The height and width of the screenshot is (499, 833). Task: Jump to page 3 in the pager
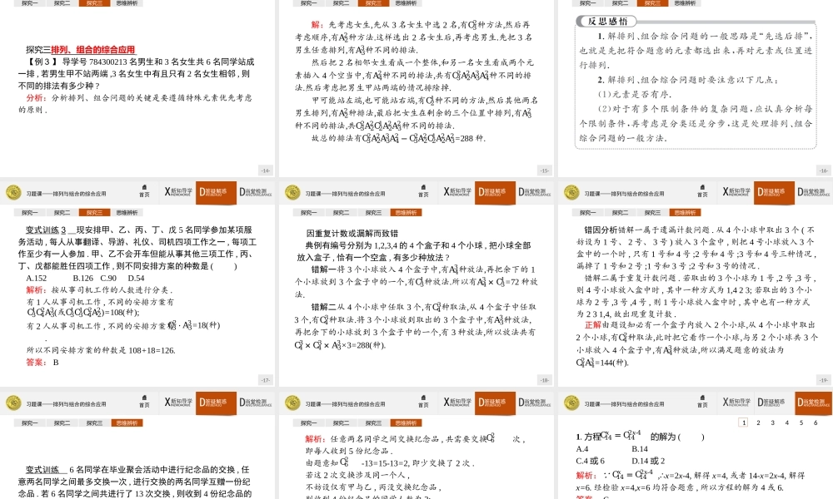point(772,422)
